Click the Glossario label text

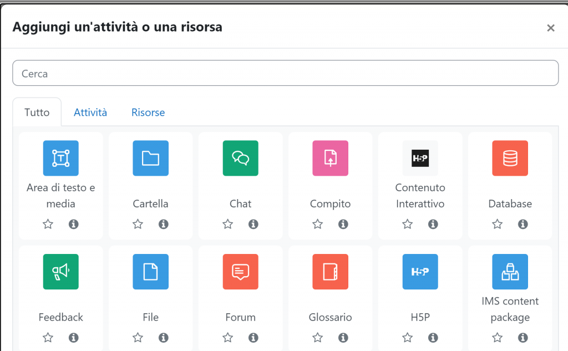pos(331,317)
